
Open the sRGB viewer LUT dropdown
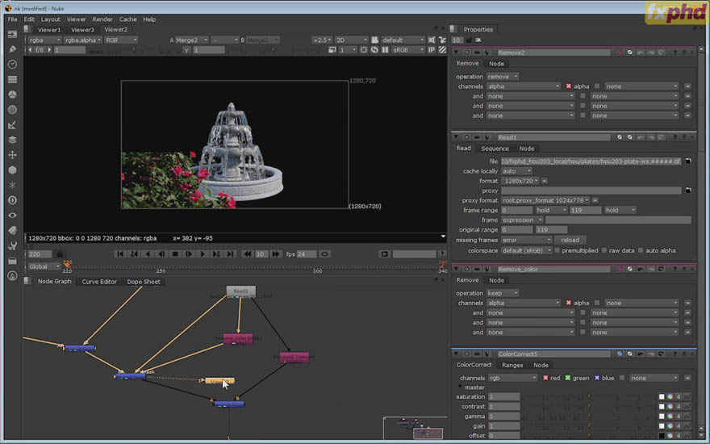pos(408,50)
